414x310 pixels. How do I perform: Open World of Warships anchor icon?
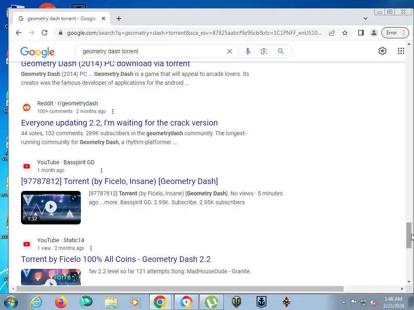[261, 302]
